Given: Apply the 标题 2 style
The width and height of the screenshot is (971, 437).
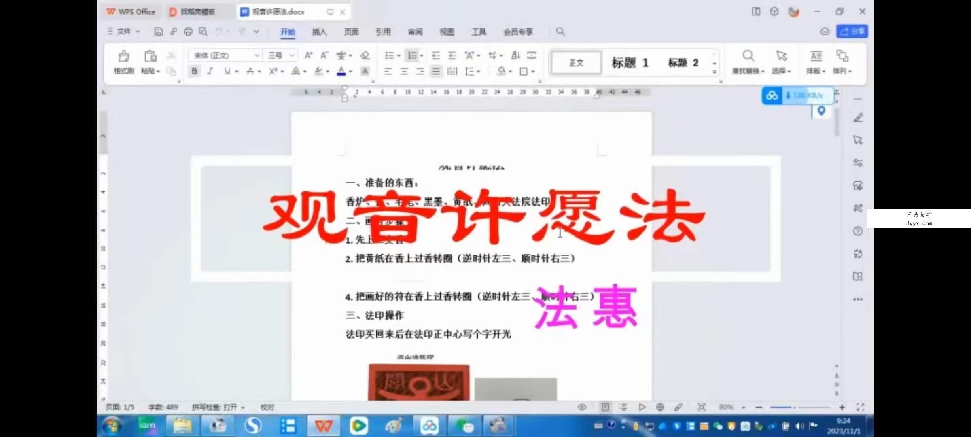Looking at the screenshot, I should pyautogui.click(x=683, y=63).
